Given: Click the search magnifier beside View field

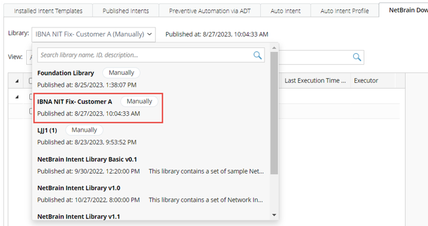Looking at the screenshot, I should tap(357, 57).
